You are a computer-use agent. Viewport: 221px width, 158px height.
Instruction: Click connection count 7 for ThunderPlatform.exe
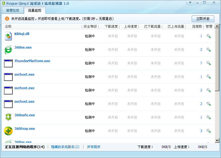[201, 63]
